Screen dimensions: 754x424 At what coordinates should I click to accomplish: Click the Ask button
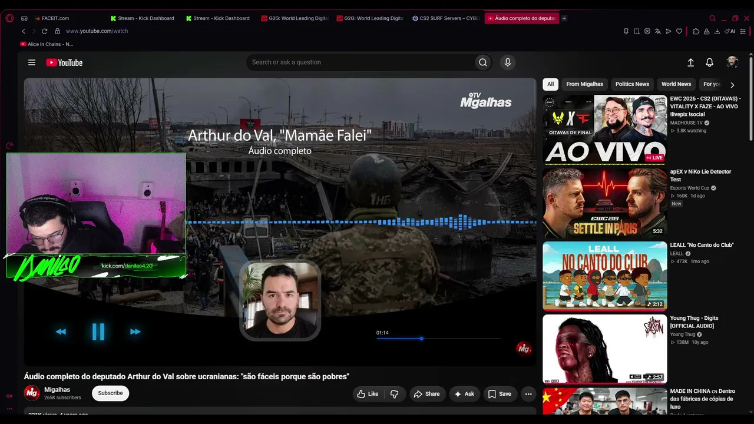[x=464, y=394]
